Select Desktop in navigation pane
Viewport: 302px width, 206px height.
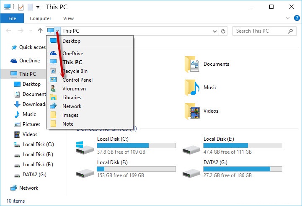27,84
